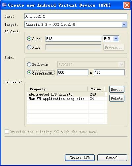The height and width of the screenshot is (166, 132).
Task: Expand the MiB unit dropdown
Action: 116,39
